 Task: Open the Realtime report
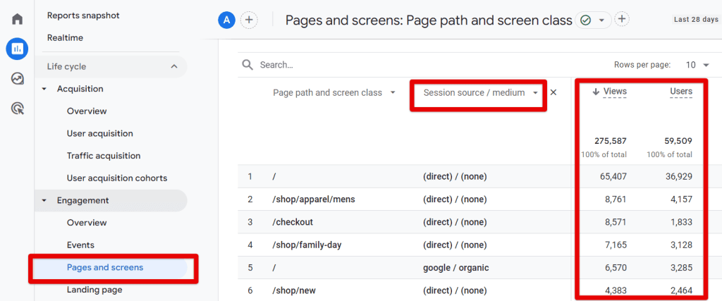click(x=66, y=37)
